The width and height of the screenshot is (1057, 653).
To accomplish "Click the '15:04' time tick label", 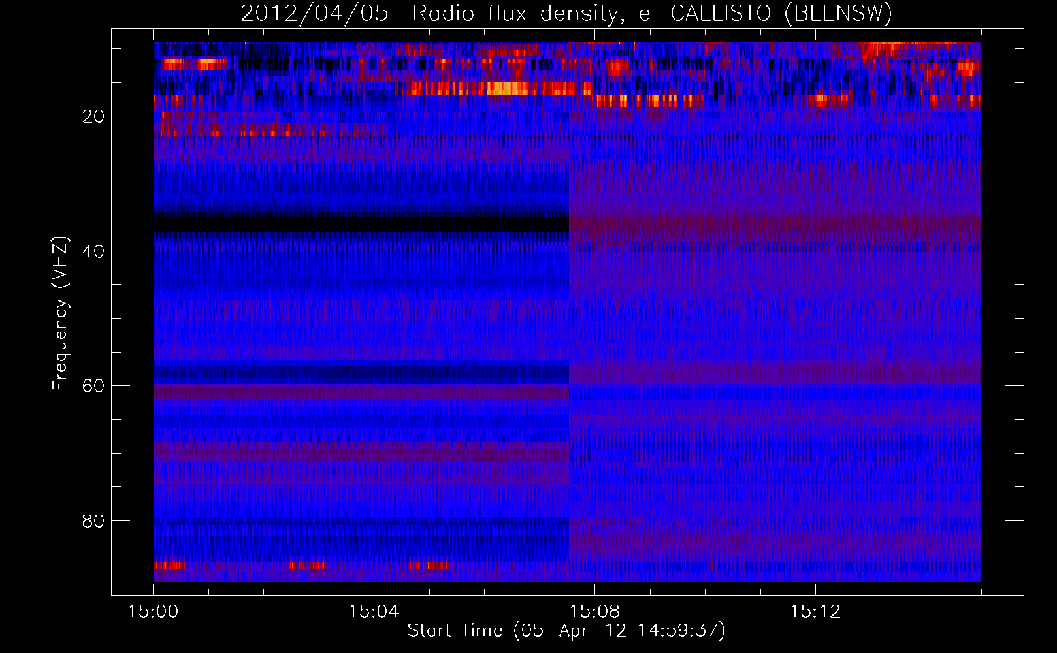I will (374, 612).
